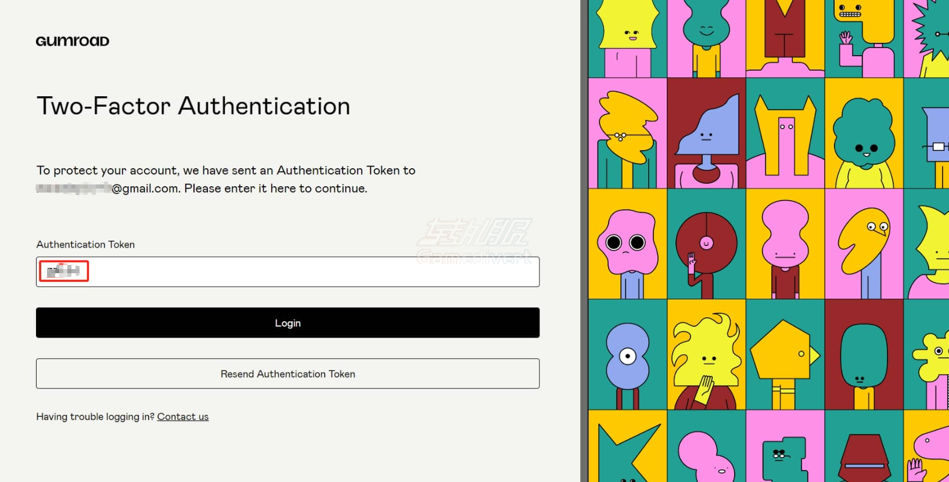
Task: Click the blue-haired character on dark red tile
Action: 706,133
